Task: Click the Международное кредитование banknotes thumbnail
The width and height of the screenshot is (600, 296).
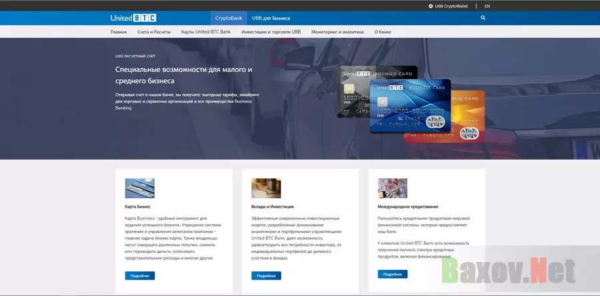Action: pos(392,188)
